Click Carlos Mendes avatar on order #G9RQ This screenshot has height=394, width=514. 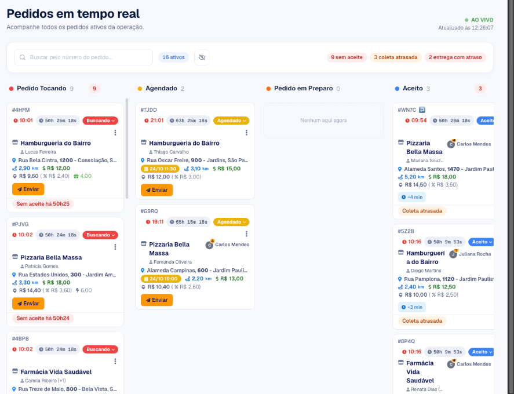click(x=209, y=245)
